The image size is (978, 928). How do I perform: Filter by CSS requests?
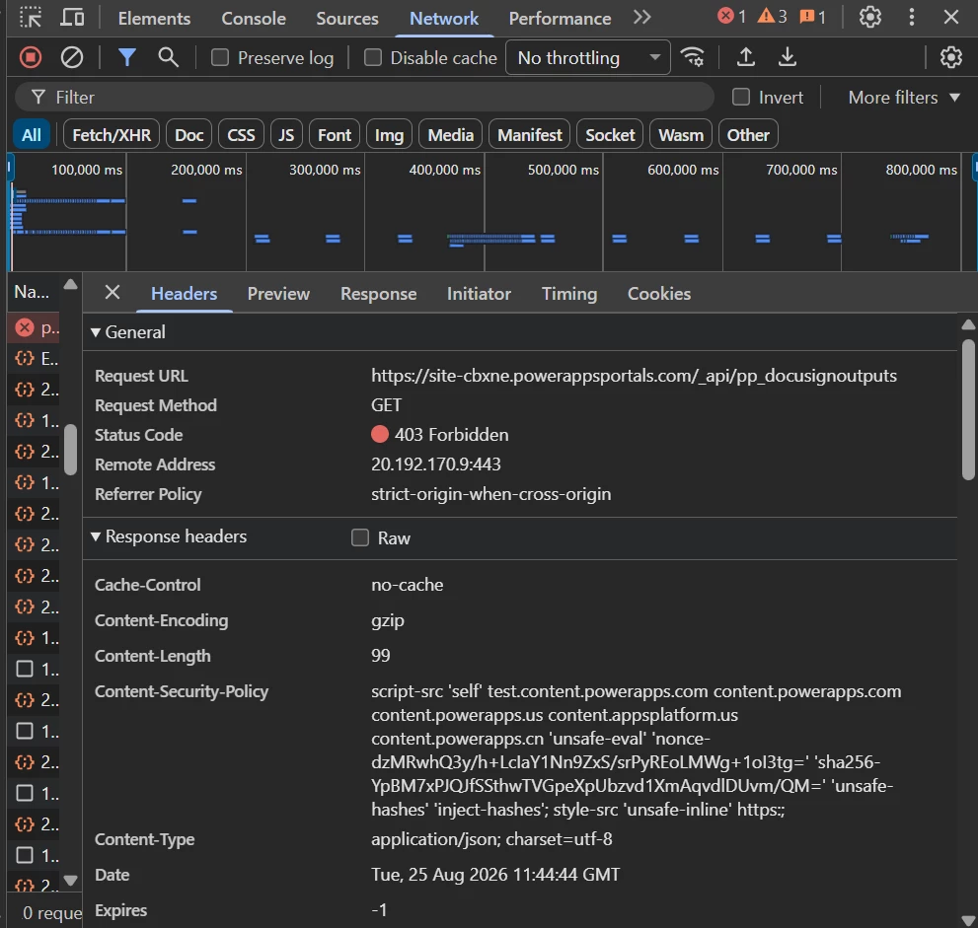click(x=241, y=135)
